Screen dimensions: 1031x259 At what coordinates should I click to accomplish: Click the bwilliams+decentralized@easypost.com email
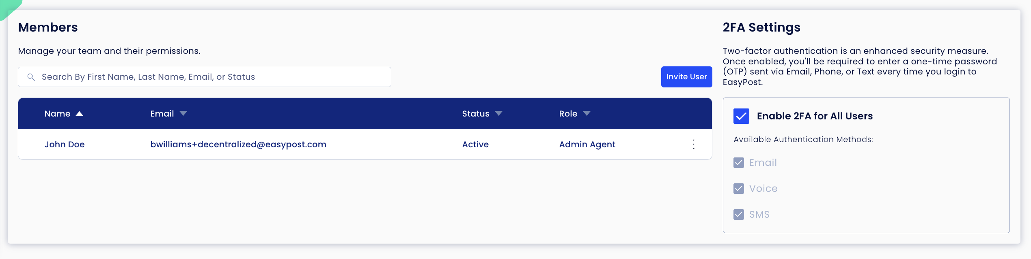(x=238, y=144)
